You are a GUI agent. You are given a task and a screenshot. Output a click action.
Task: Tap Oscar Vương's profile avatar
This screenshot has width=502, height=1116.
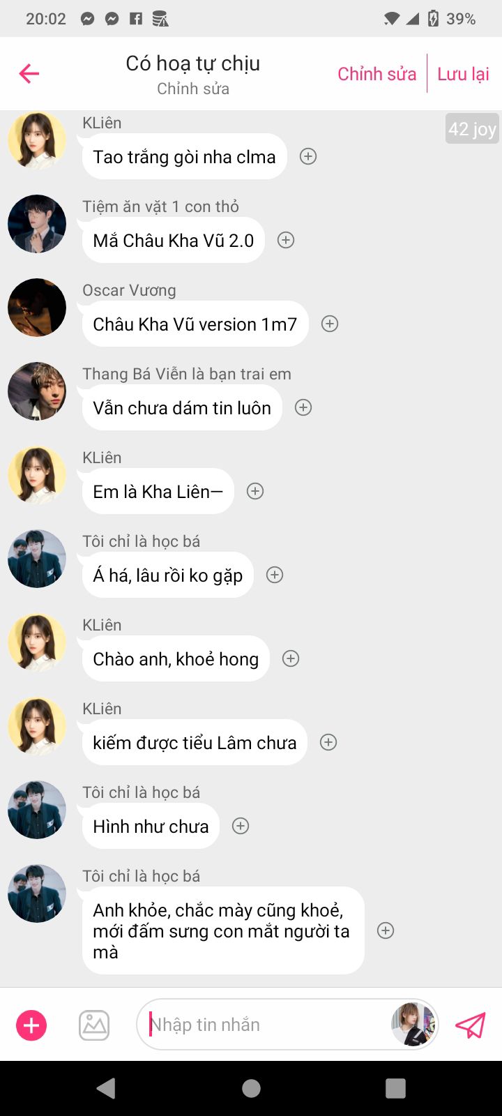click(37, 308)
